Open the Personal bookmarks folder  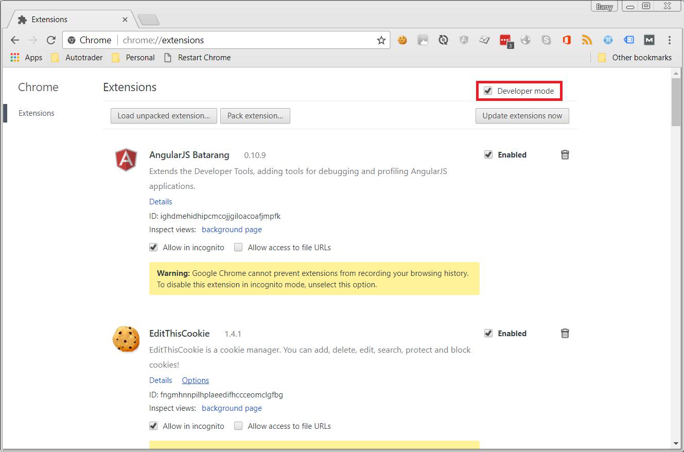[133, 57]
